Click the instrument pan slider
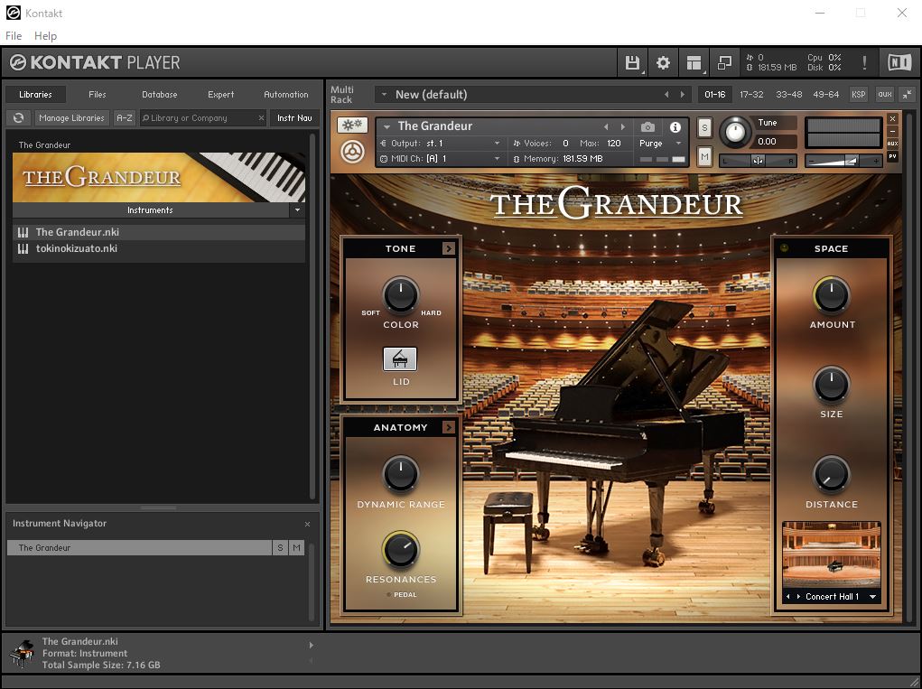The width and height of the screenshot is (922, 689). pyautogui.click(x=758, y=161)
